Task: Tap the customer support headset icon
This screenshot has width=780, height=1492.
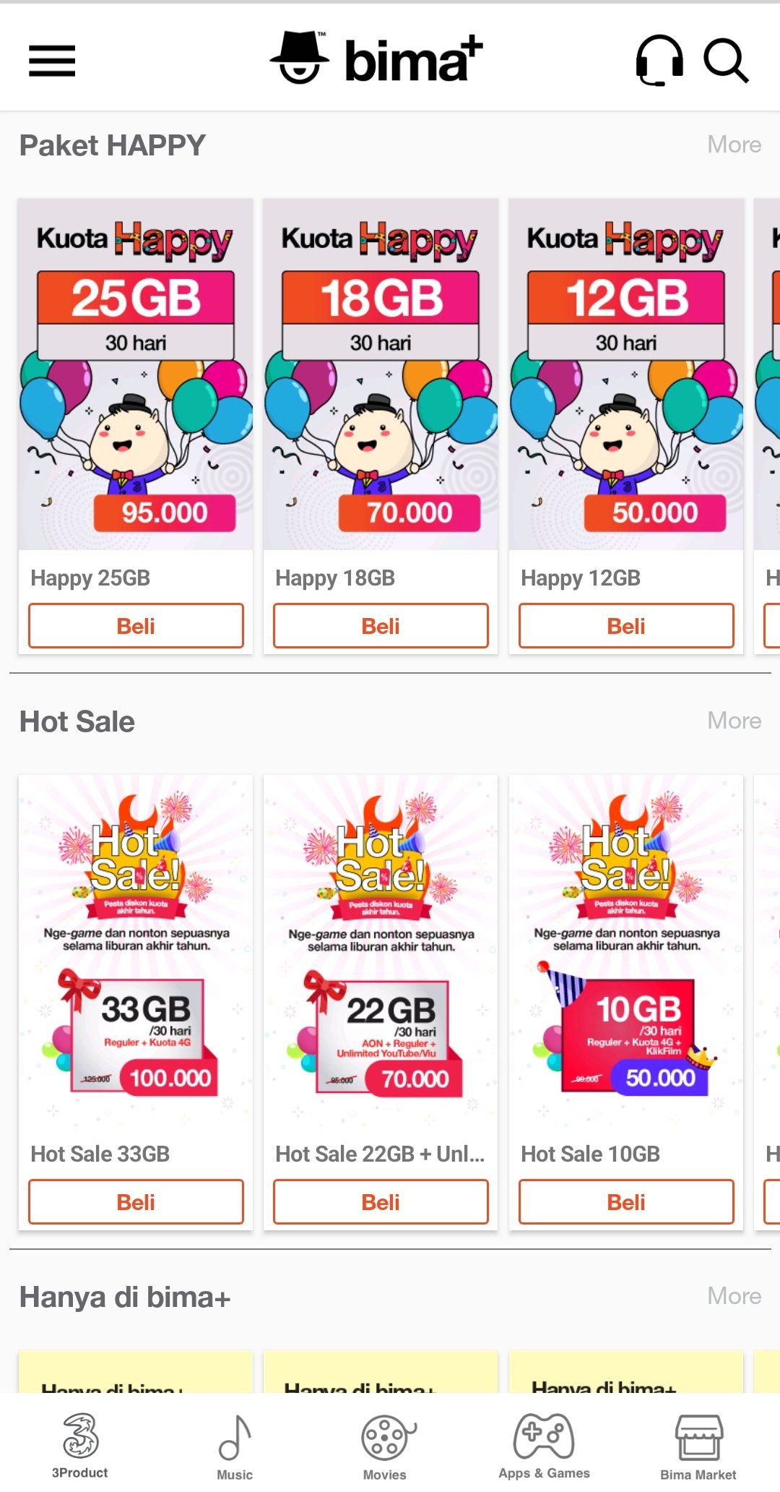Action: pos(659,61)
